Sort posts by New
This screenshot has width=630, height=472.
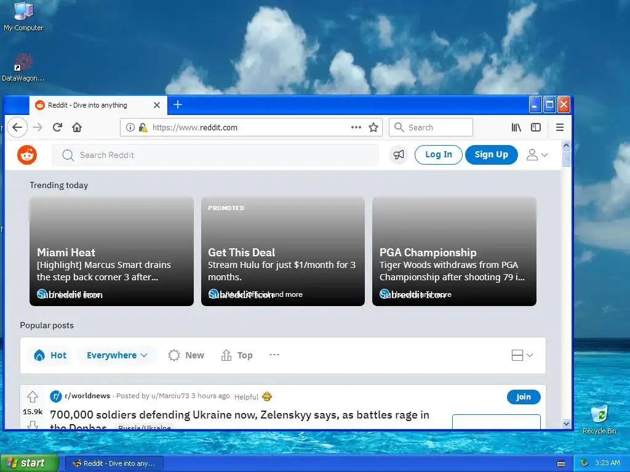pos(186,355)
